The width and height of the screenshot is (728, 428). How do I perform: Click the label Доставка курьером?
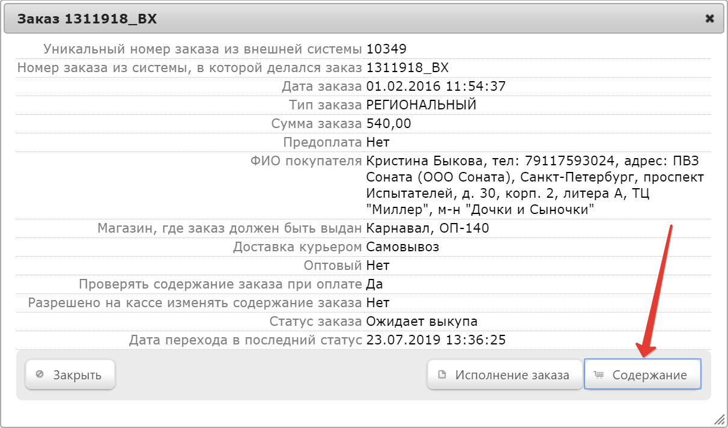[x=297, y=246]
